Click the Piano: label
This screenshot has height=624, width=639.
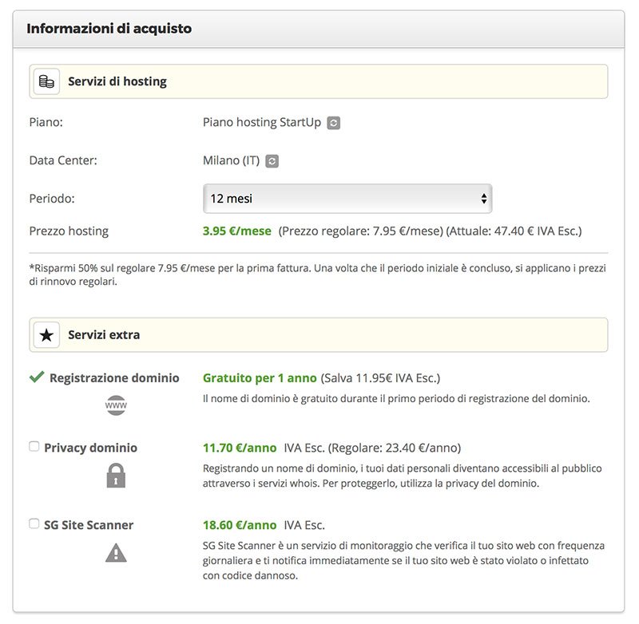pyautogui.click(x=46, y=123)
